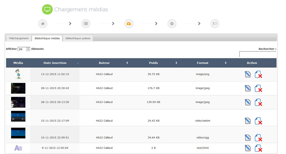
Task: Click the chevron arrow after the upload step
Action: point(156,23)
